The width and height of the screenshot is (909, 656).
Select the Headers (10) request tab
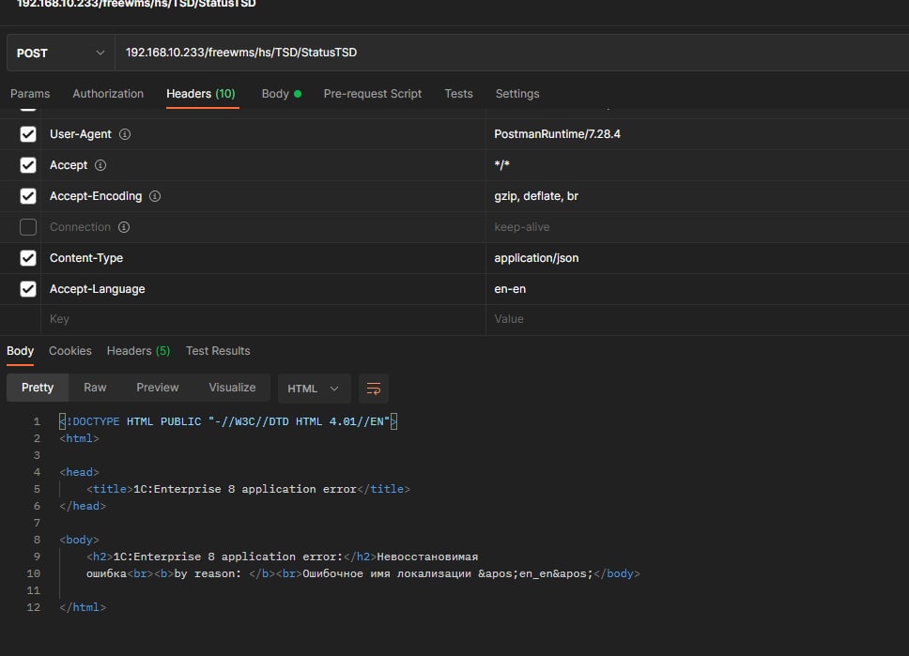click(201, 94)
